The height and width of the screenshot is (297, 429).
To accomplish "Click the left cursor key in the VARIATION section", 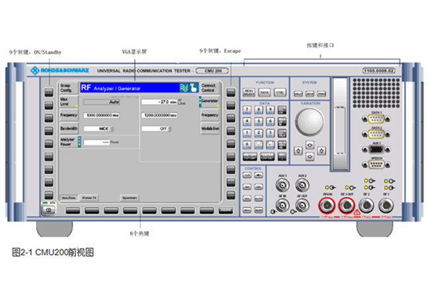I will [x=298, y=150].
